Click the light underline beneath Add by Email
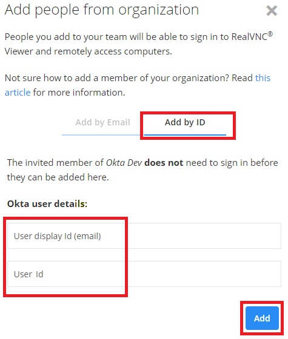Viewport: 288px width, 339px height. (x=101, y=134)
